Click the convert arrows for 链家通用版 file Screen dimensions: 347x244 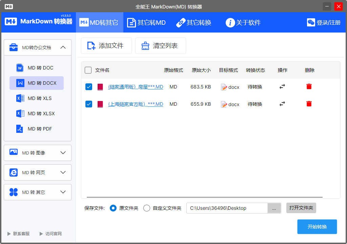282,86
